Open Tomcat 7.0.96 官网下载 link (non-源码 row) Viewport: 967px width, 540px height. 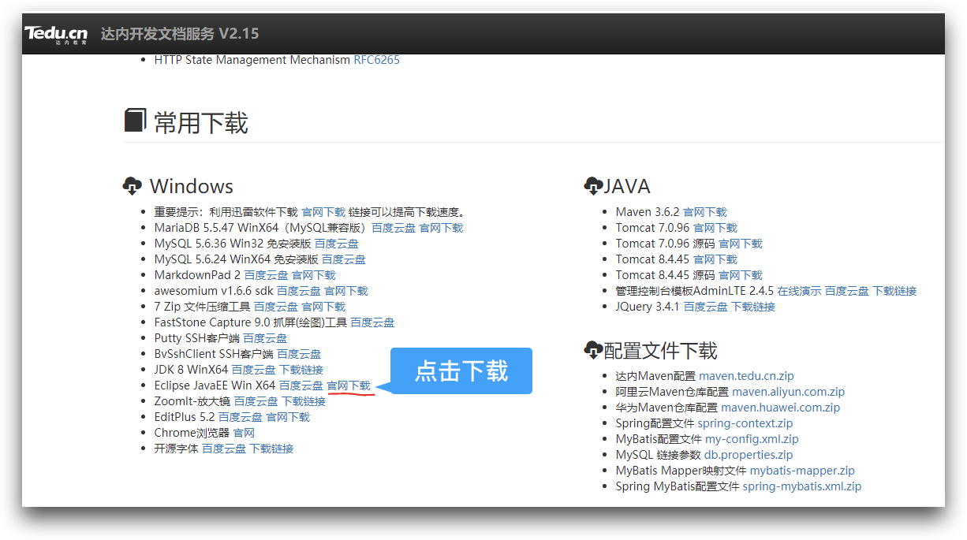(715, 228)
